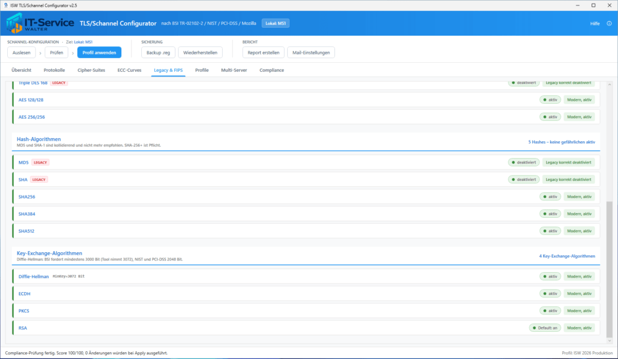
Task: Click the Wiederherstellen button
Action: click(200, 52)
